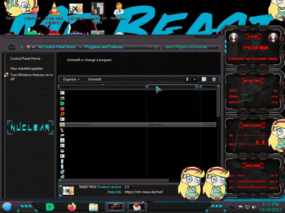The width and height of the screenshot is (285, 213).
Task: Open the VLC cone desktop shortcut
Action: 54,13
